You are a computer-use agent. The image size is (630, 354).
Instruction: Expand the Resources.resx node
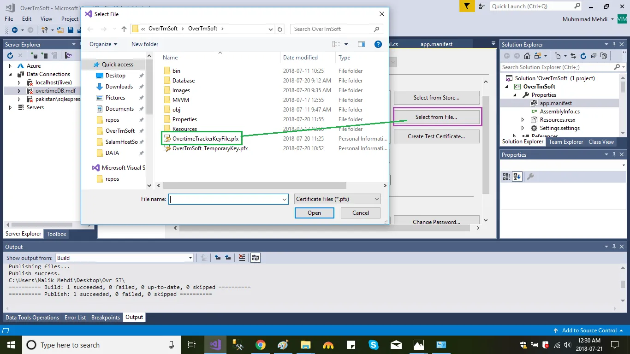[x=523, y=120]
